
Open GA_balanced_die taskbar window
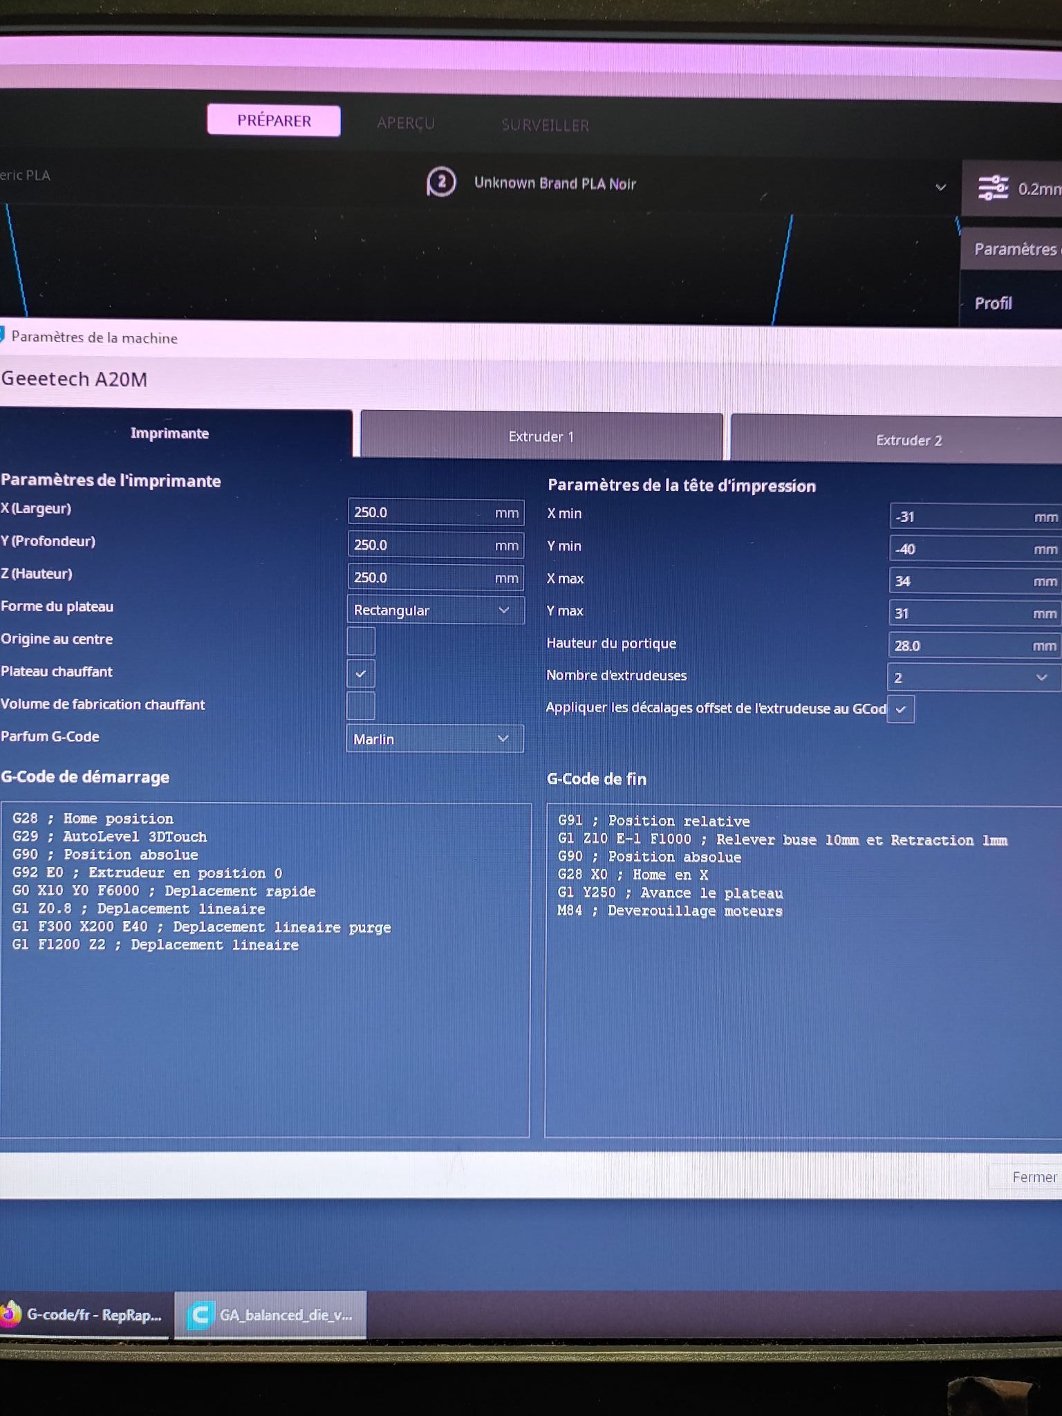(x=270, y=1315)
